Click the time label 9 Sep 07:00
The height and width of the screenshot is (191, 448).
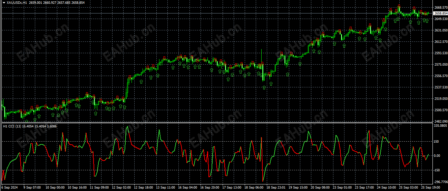coord(31,188)
